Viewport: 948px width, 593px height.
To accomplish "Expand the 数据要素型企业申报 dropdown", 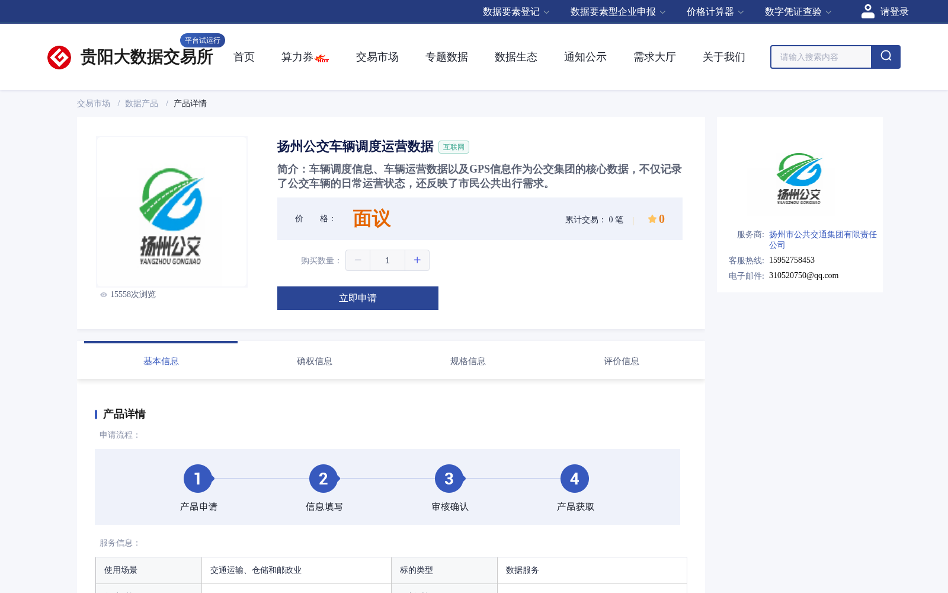I will tap(618, 12).
